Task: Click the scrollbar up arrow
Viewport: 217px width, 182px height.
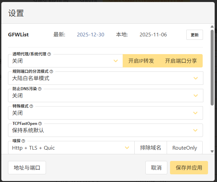Action: (x=212, y=27)
